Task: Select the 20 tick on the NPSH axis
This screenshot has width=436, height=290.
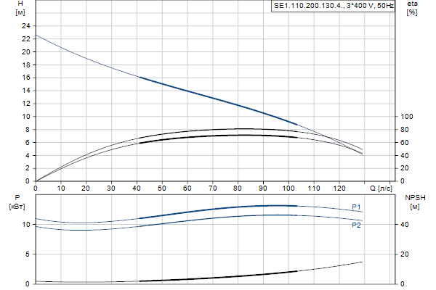Action: point(405,254)
